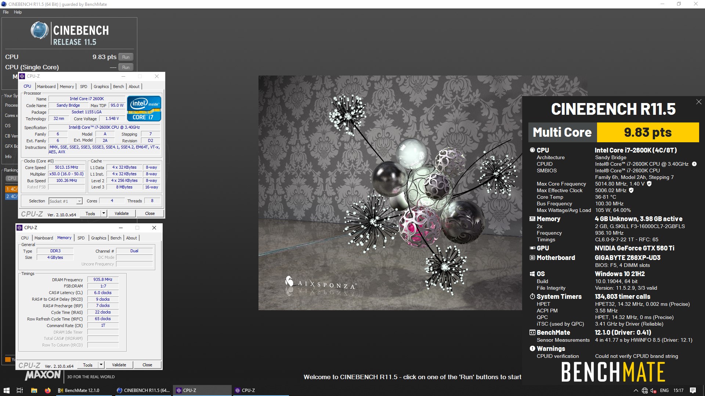Open SPD tab in upper CPU-Z window
This screenshot has height=396, width=705.
[x=84, y=87]
